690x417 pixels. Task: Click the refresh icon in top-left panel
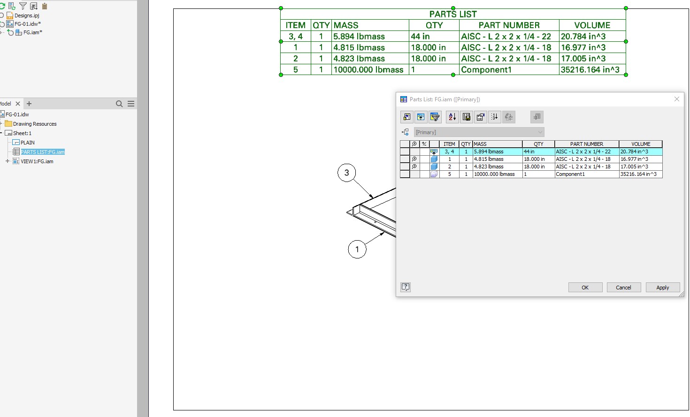click(x=2, y=6)
